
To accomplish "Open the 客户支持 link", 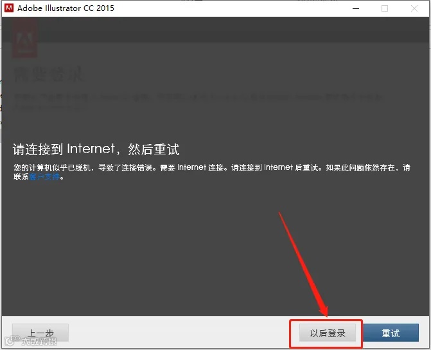I will pos(44,177).
